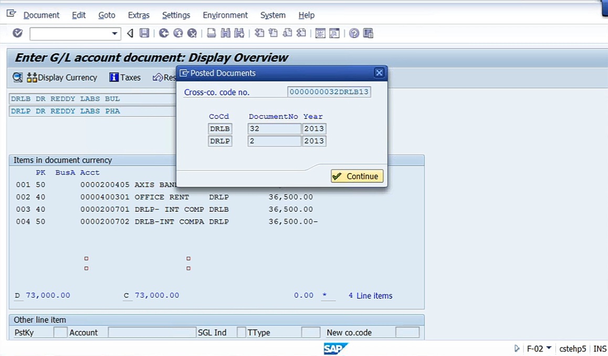
Task: Go back using the green Back arrow
Action: tap(164, 34)
